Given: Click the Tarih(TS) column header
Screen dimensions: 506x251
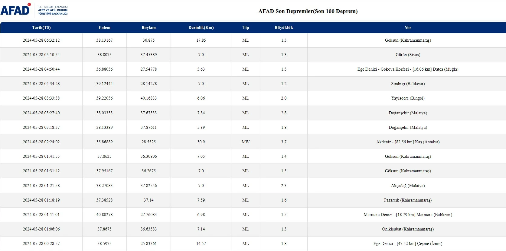Looking at the screenshot, I should coord(41,27).
